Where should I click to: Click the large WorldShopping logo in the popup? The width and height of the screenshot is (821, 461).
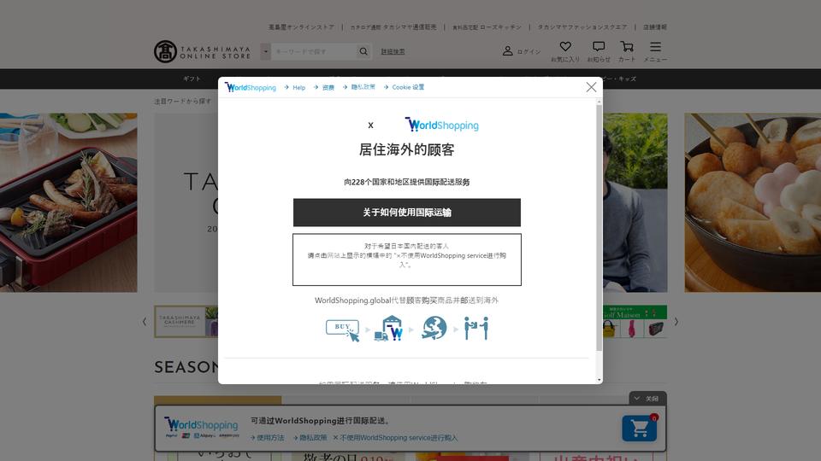(441, 125)
